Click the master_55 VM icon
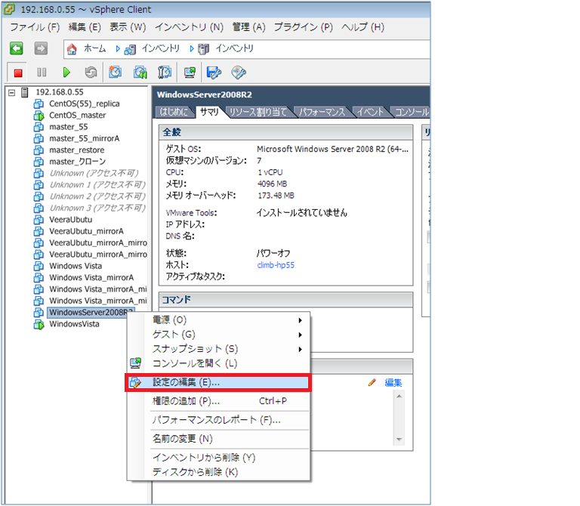The image size is (580, 506). click(39, 127)
